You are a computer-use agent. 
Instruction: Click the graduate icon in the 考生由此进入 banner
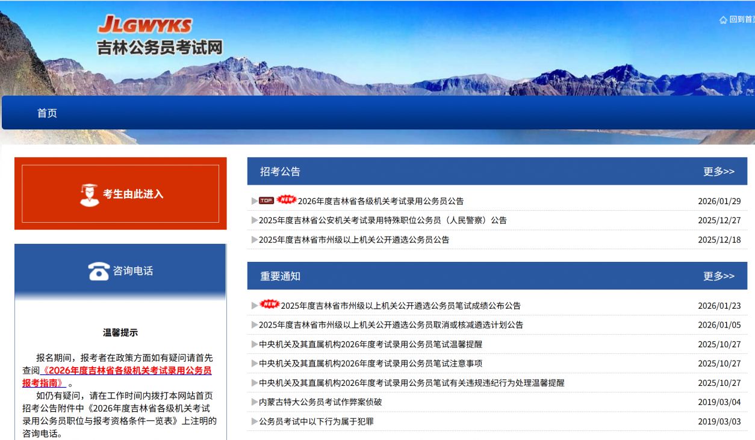(89, 194)
